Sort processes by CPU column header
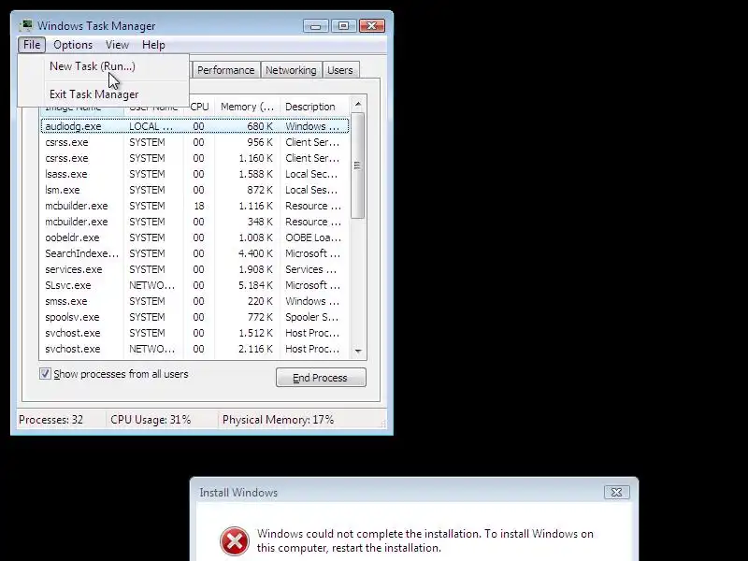Screen dimensions: 748x561 coord(199,107)
